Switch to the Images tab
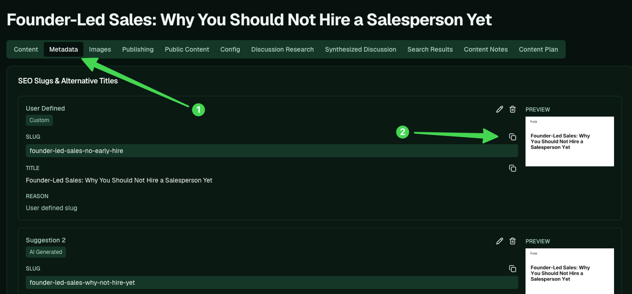The width and height of the screenshot is (632, 294). 100,49
